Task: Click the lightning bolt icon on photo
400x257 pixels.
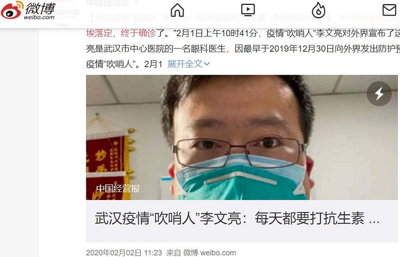Action: tap(379, 94)
